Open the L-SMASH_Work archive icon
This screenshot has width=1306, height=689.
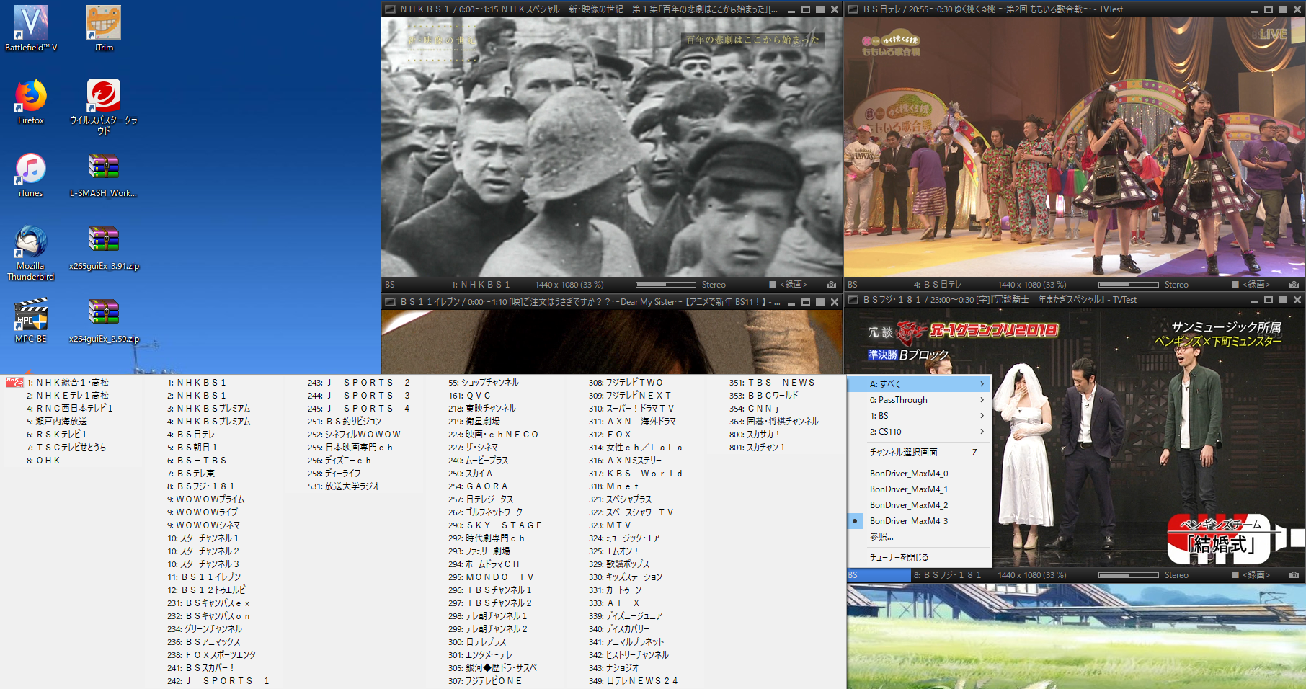point(104,174)
